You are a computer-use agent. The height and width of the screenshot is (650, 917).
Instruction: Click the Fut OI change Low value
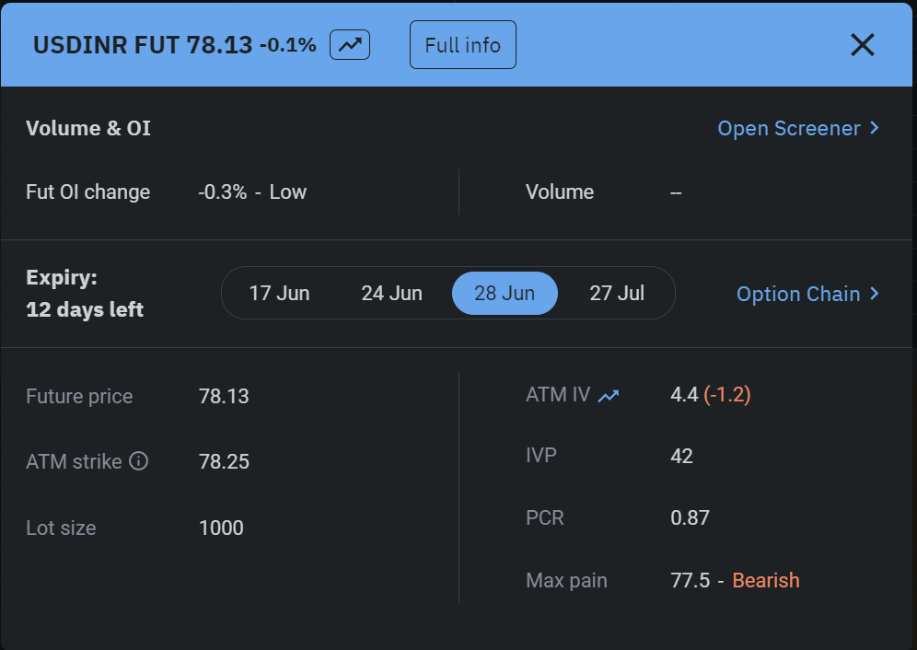pos(288,192)
